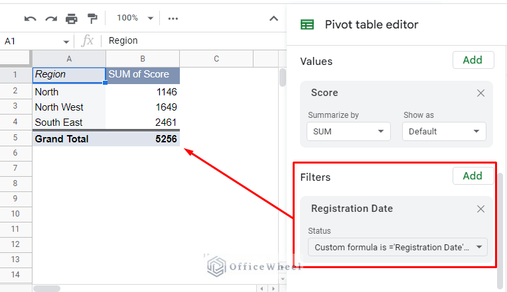Select column C header
The width and height of the screenshot is (507, 292).
tap(216, 59)
